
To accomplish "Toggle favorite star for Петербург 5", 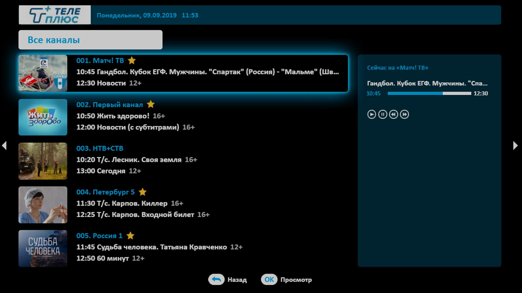I will (x=142, y=192).
